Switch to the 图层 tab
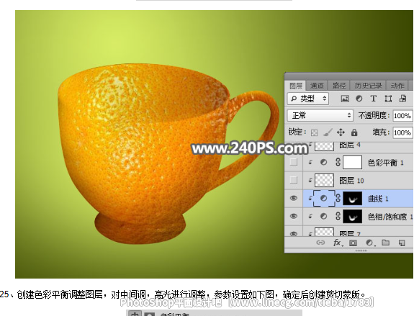This screenshot has width=414, height=316. (296, 86)
